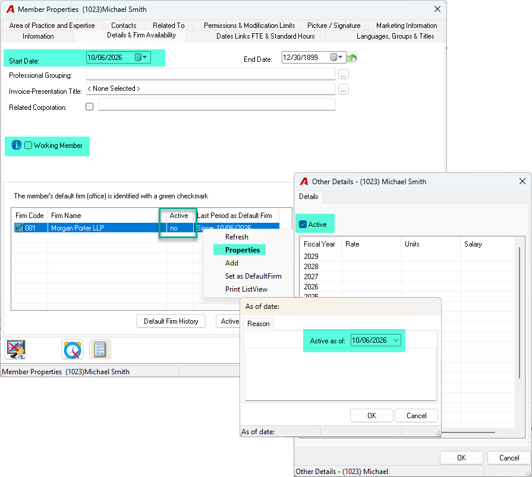Image resolution: width=532 pixels, height=477 pixels.
Task: Click the info icon beside Working Member
Action: (x=16, y=145)
